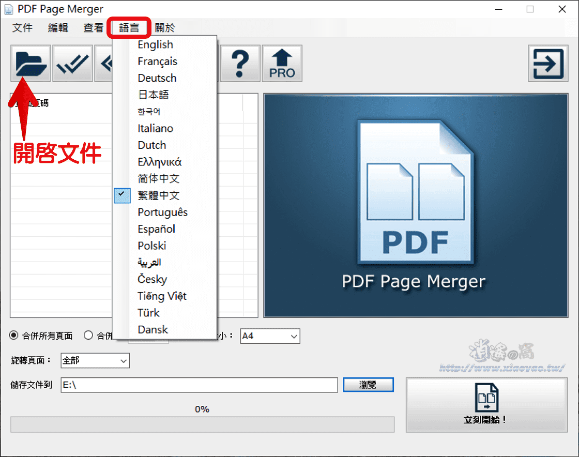579x457 pixels.
Task: Close the PDF Page Merger window
Action: pyautogui.click(x=562, y=9)
